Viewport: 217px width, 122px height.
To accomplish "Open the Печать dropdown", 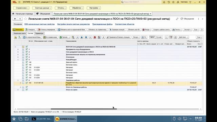I will [177, 29].
